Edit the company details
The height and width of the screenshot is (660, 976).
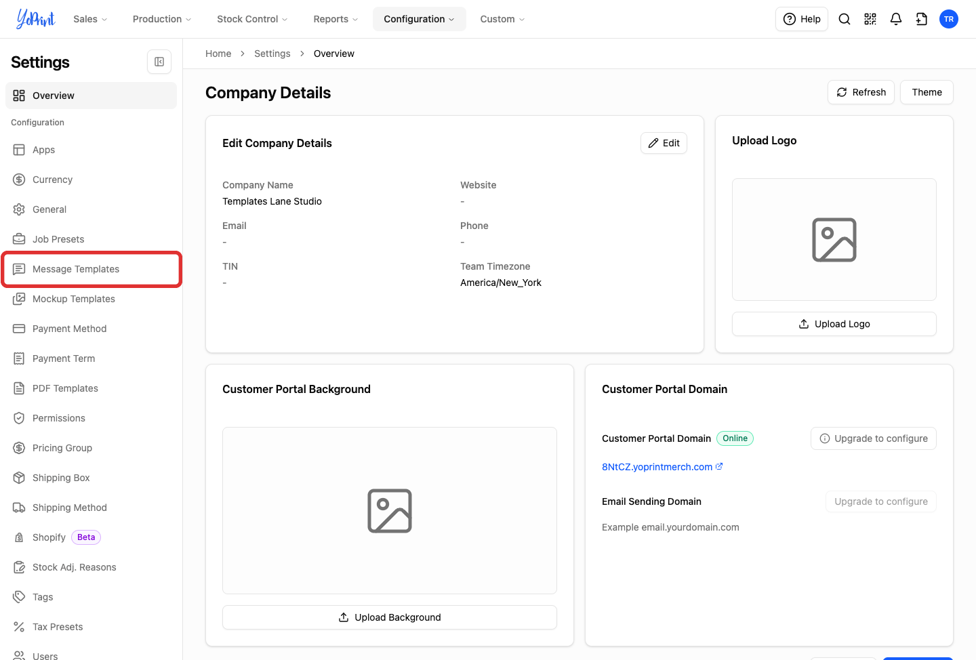664,143
